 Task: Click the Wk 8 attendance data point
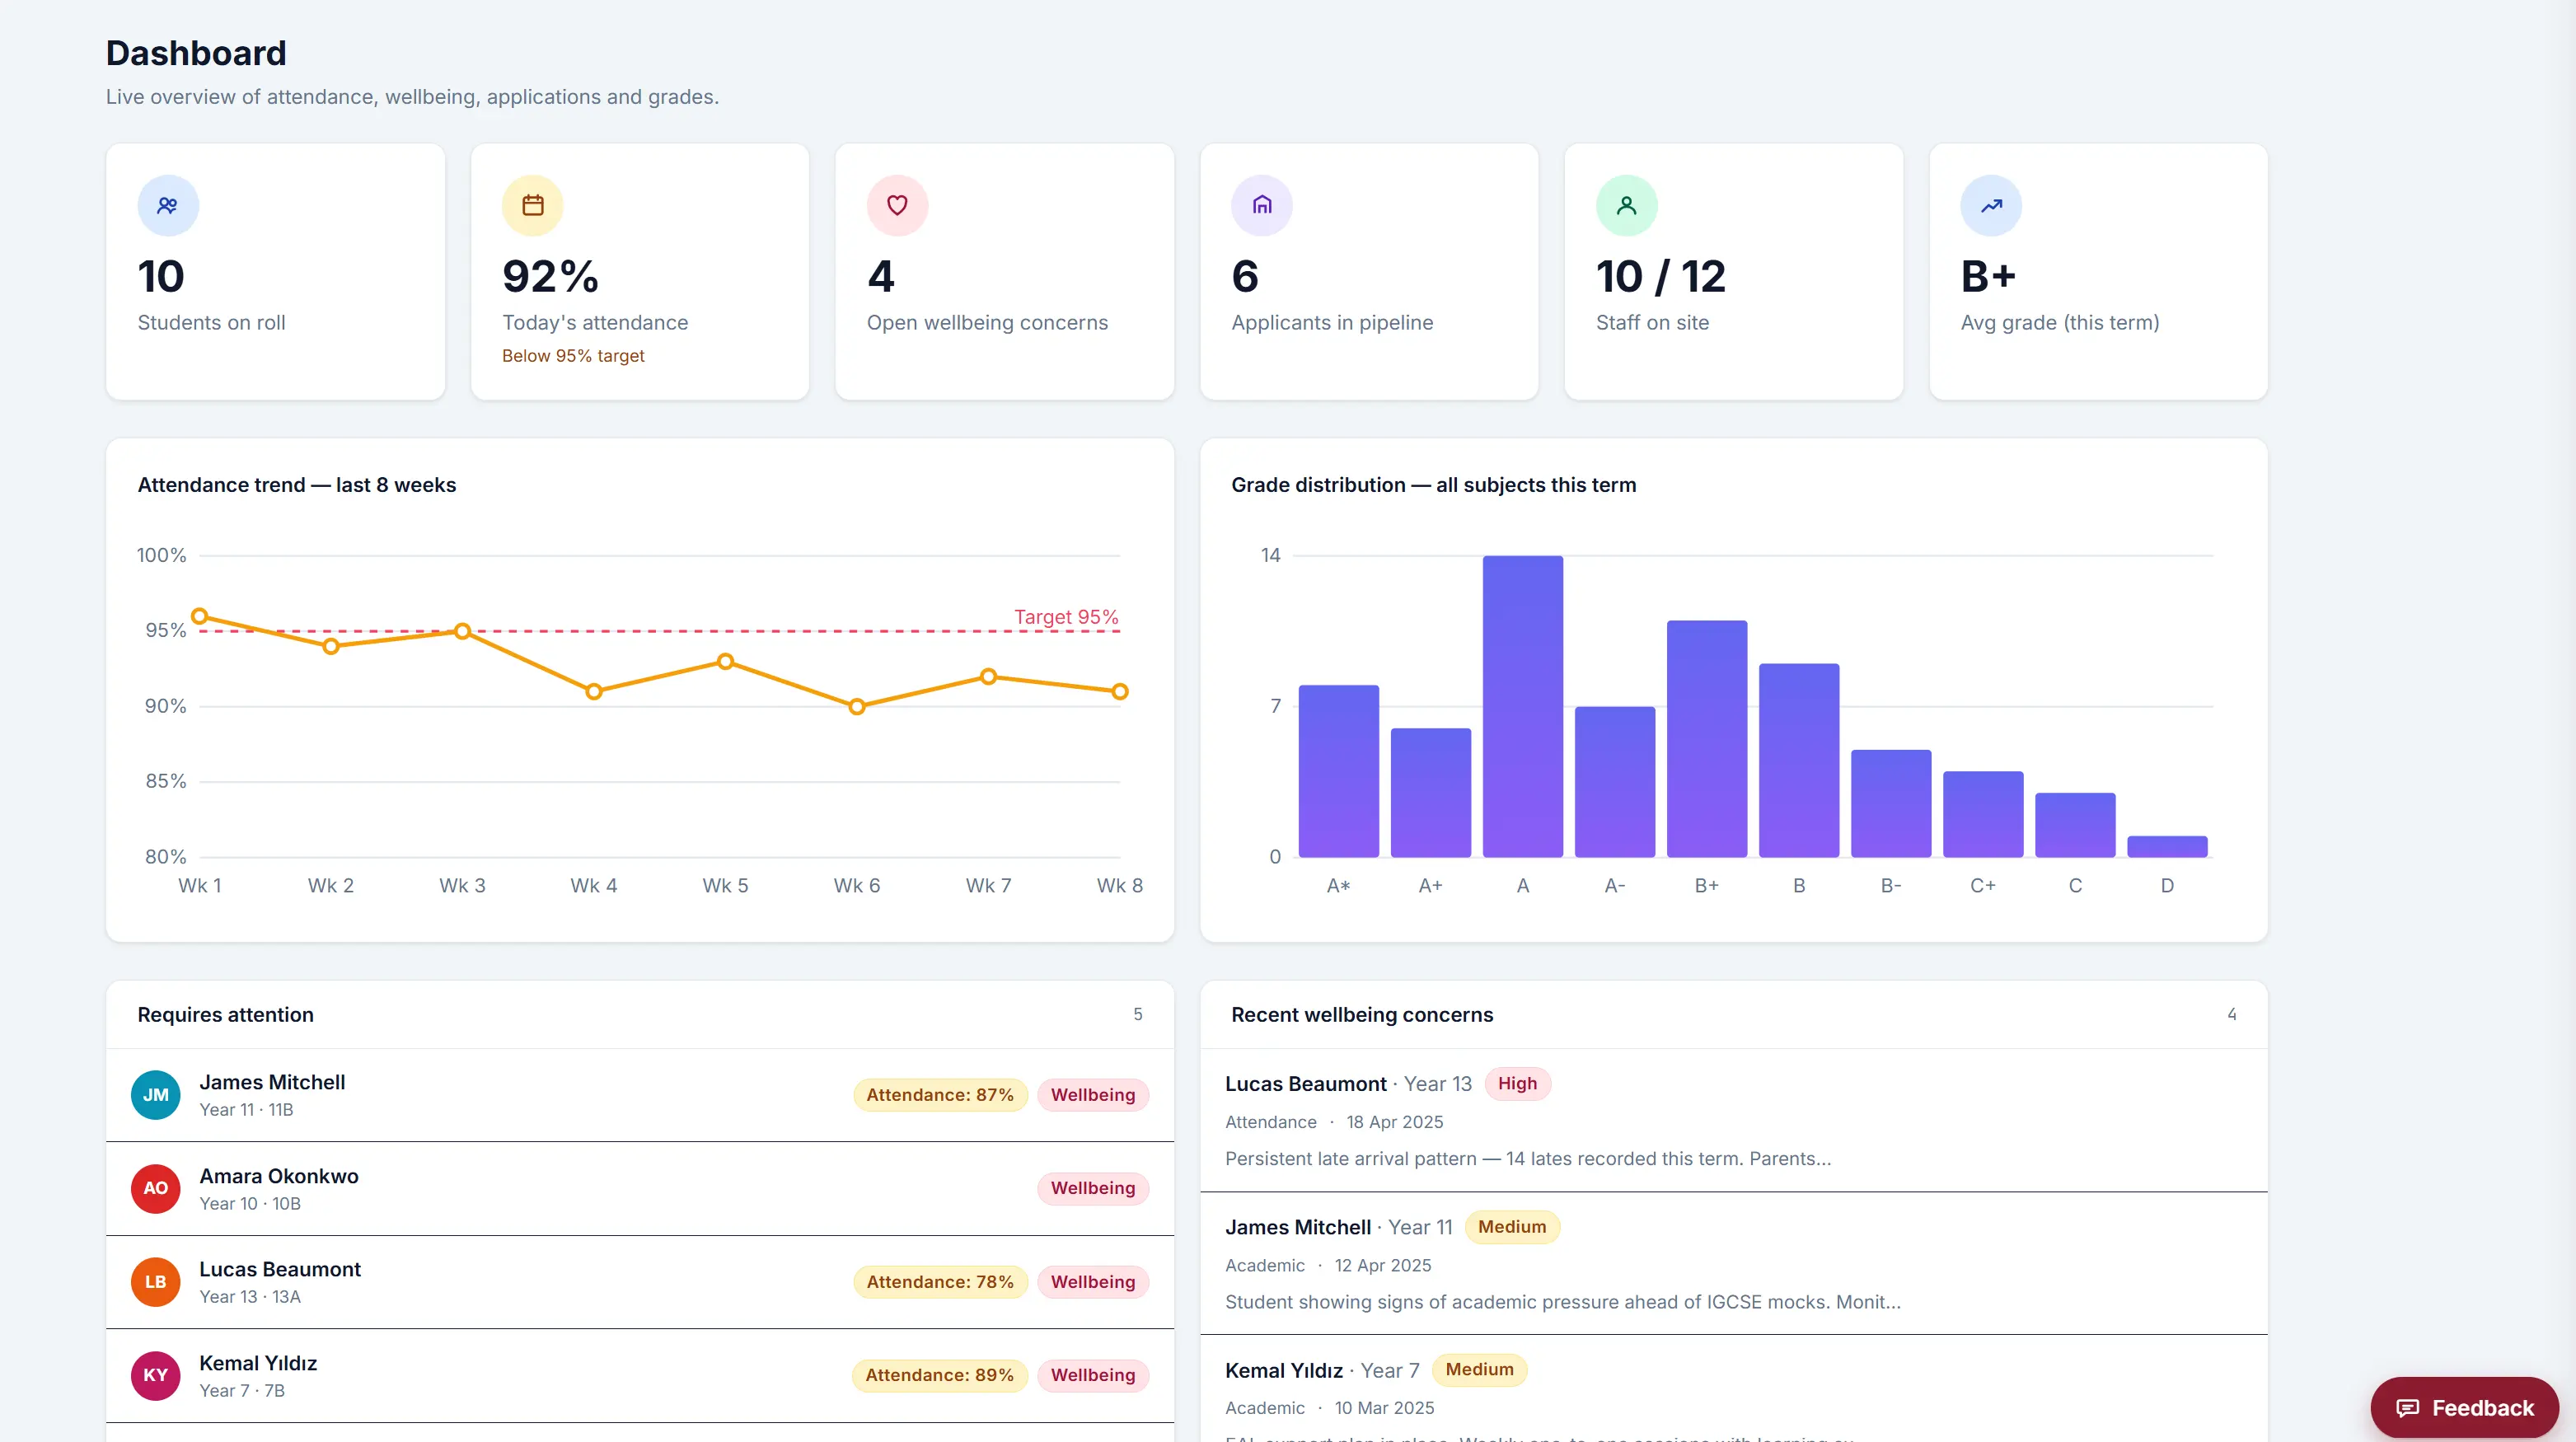[1120, 691]
